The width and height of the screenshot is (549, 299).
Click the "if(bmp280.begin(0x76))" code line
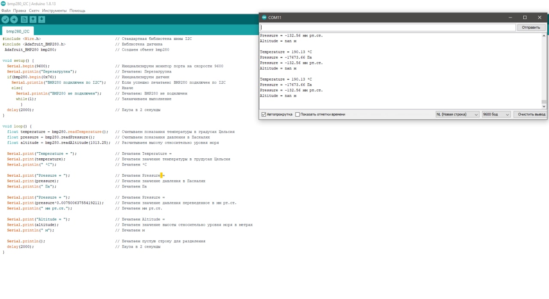click(31, 77)
